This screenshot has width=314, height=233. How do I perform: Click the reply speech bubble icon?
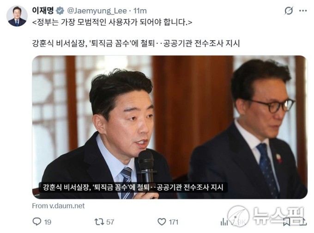pos(37,221)
